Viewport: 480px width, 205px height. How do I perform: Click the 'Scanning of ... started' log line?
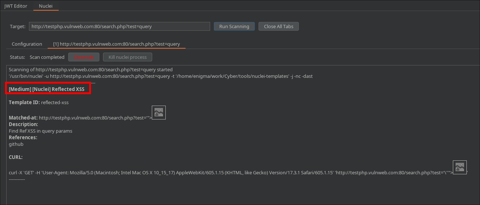pyautogui.click(x=91, y=69)
